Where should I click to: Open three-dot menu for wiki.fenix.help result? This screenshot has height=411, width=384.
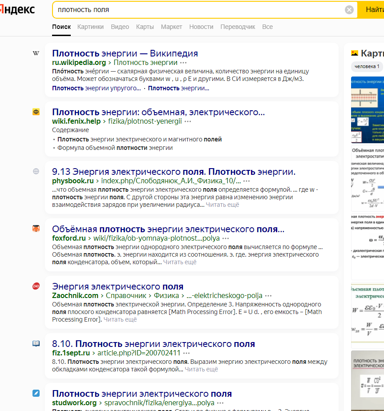pyautogui.click(x=188, y=121)
